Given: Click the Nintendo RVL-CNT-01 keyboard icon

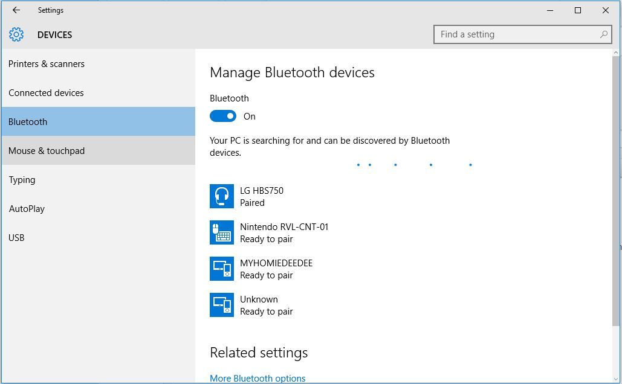Looking at the screenshot, I should coord(221,232).
